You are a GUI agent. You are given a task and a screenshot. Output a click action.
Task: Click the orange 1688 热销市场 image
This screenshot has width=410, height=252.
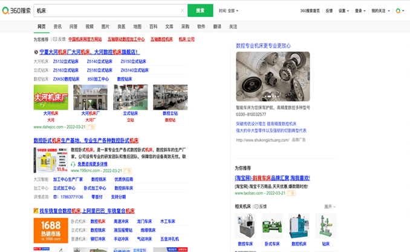point(51,231)
